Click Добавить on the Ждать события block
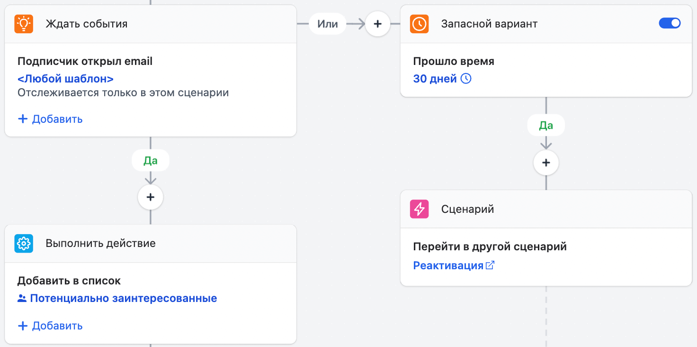 coord(50,119)
